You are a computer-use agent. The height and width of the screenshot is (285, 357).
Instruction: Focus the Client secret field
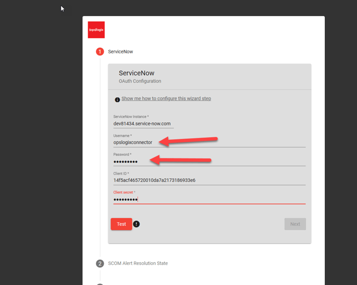click(210, 199)
